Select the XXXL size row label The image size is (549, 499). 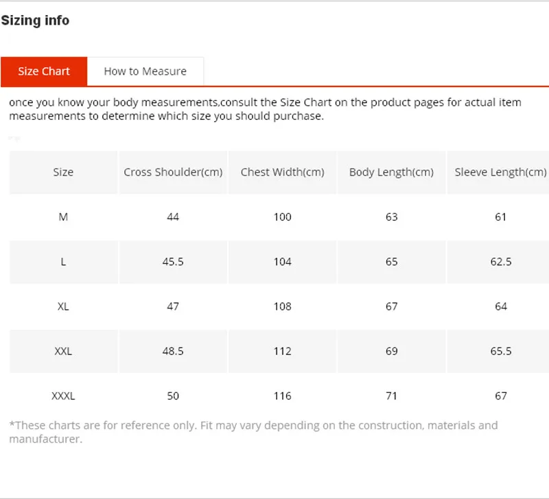coord(63,395)
